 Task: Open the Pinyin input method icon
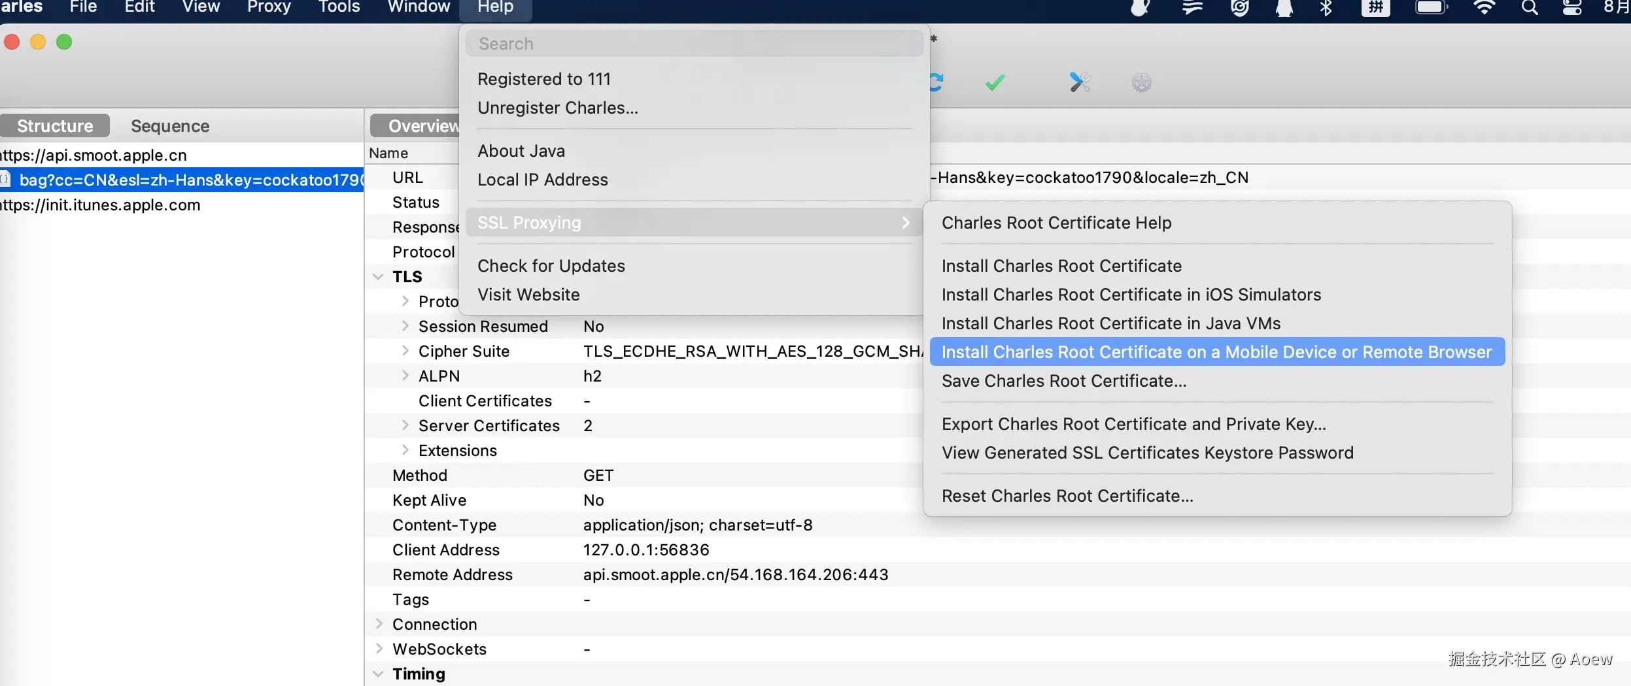tap(1376, 7)
